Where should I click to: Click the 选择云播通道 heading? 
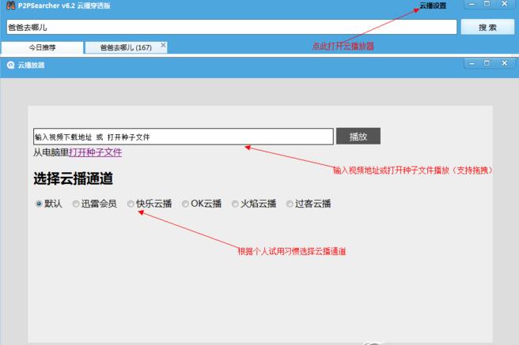click(73, 178)
